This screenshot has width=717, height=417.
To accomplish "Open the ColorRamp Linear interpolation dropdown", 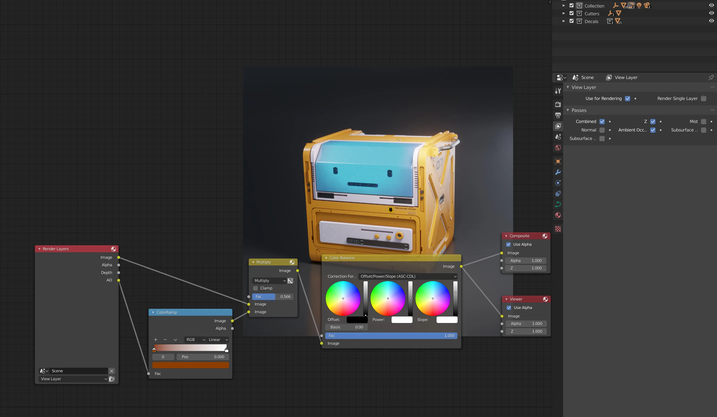I will tap(218, 340).
